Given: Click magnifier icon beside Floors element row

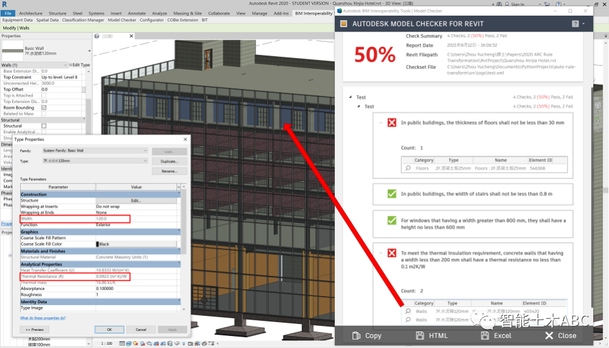Looking at the screenshot, I should point(408,168).
